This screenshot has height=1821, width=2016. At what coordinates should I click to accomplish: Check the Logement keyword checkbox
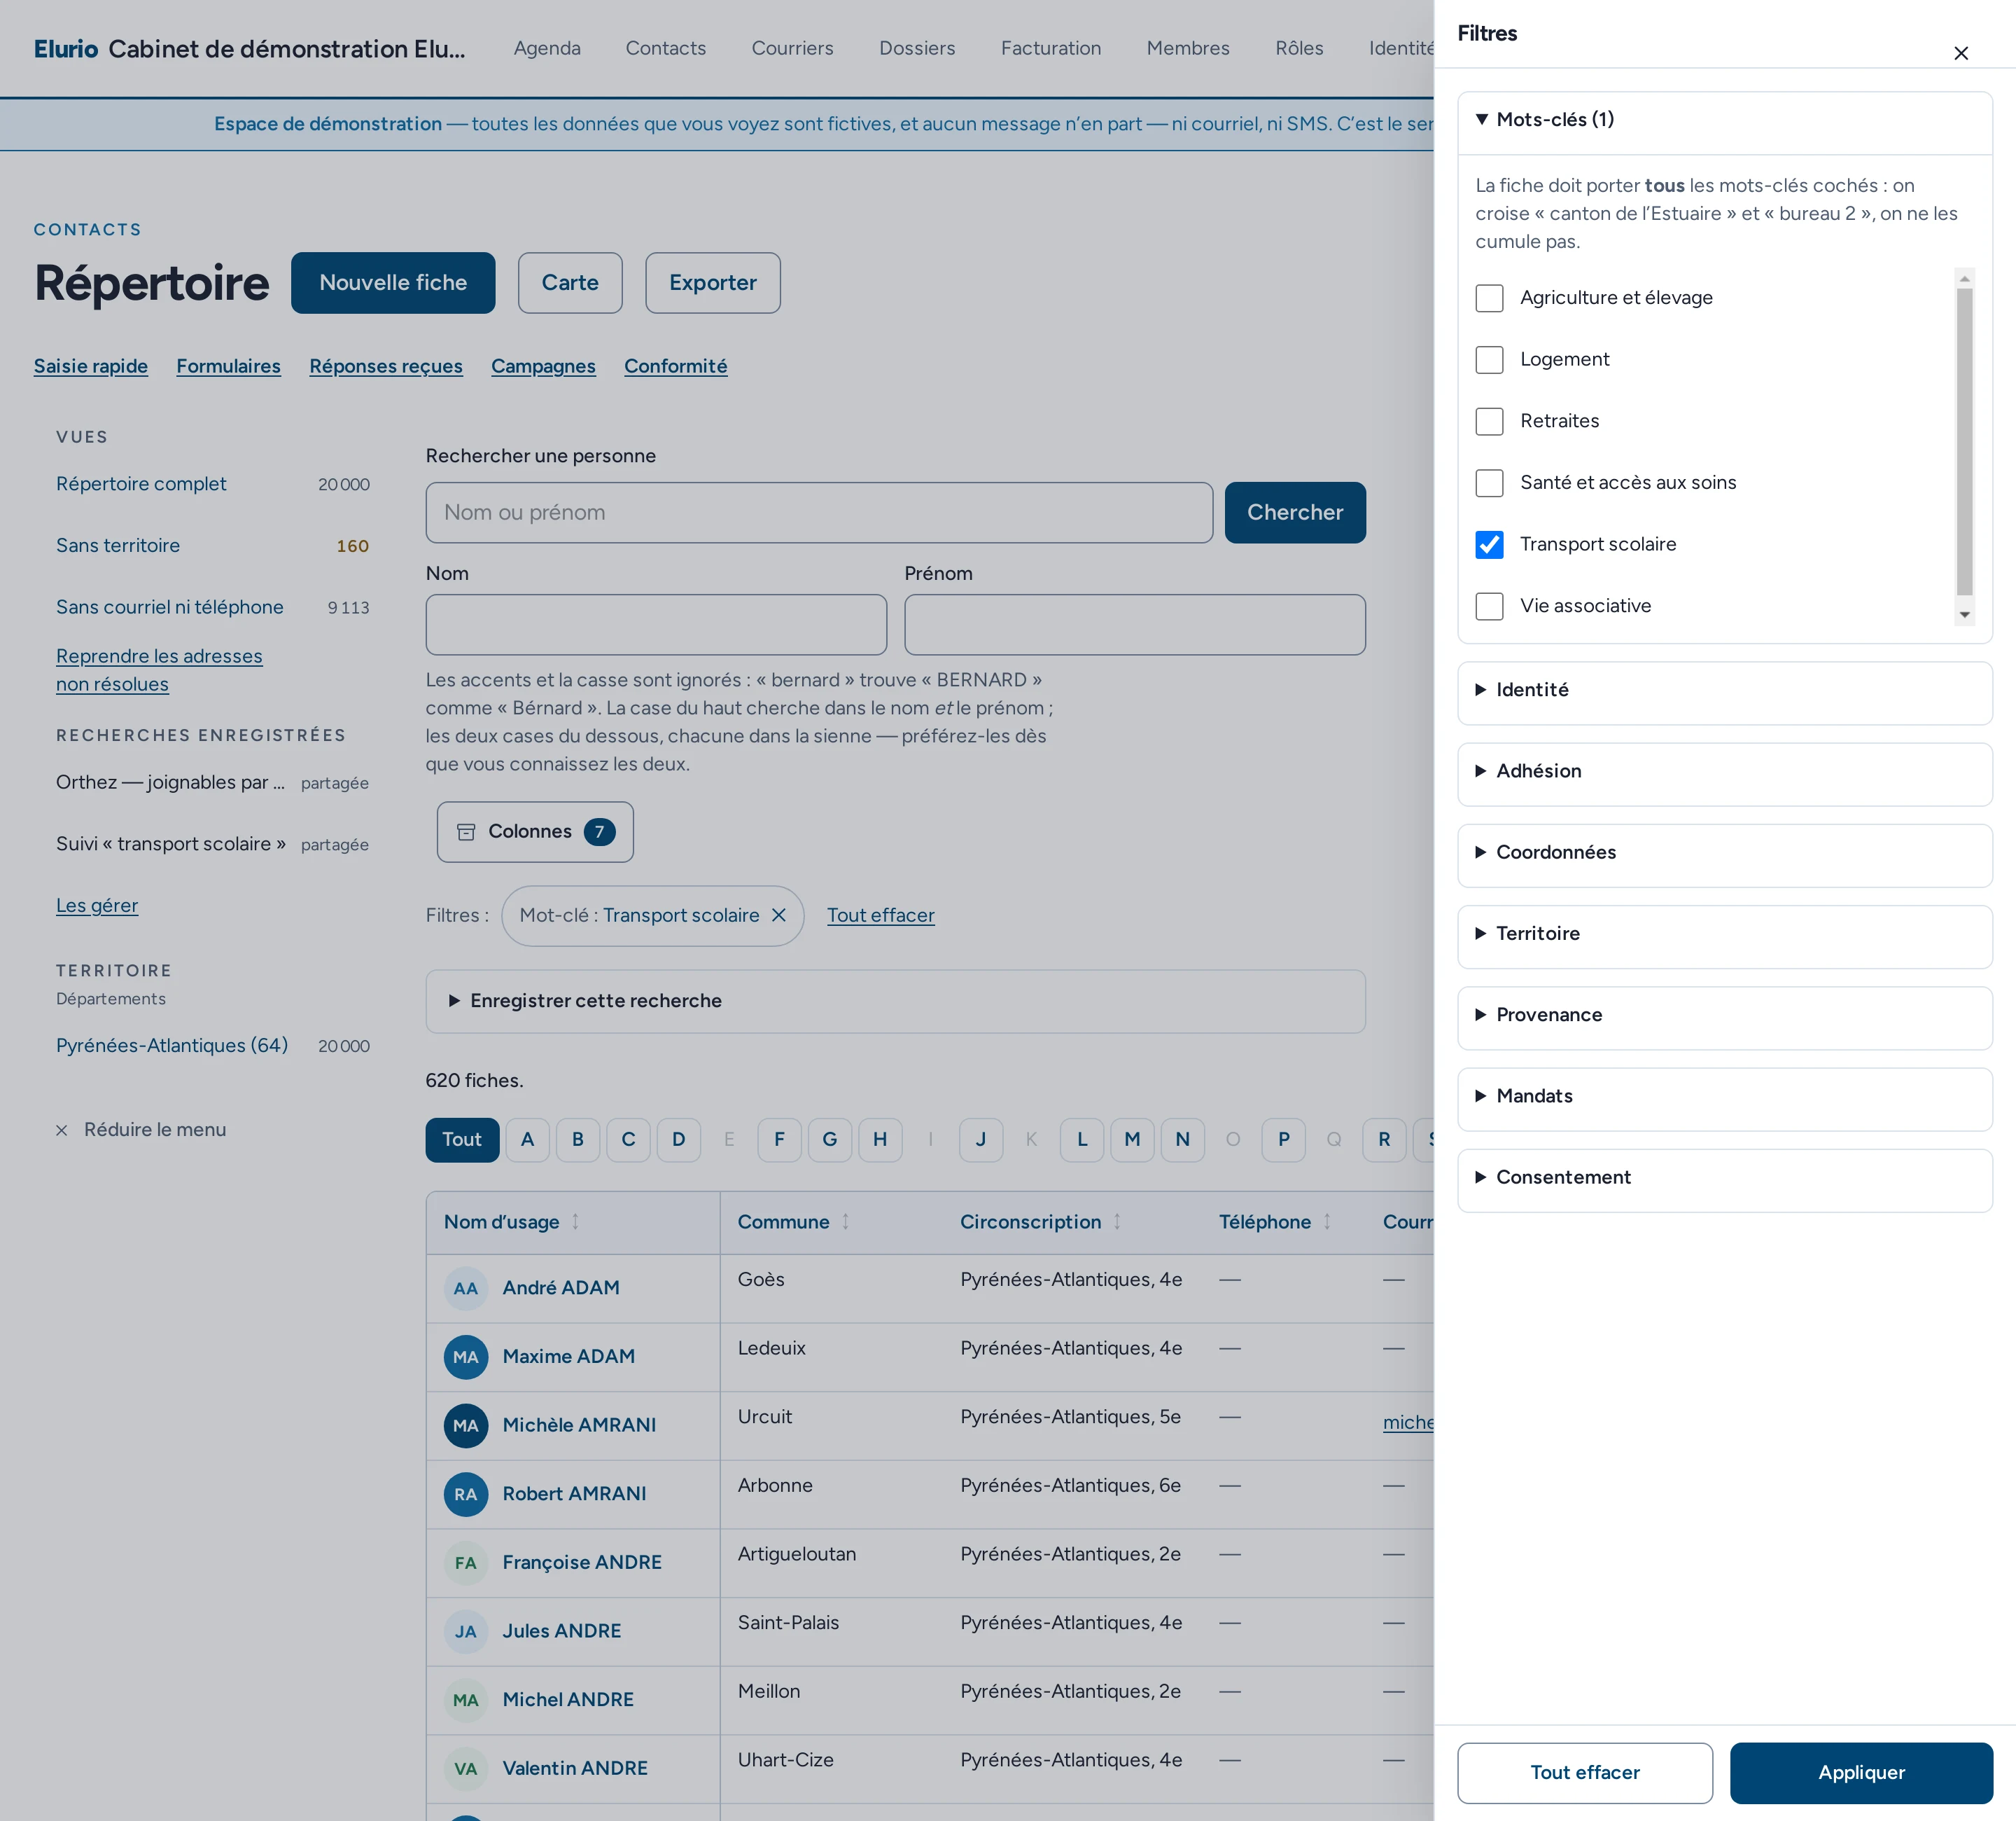coord(1489,360)
